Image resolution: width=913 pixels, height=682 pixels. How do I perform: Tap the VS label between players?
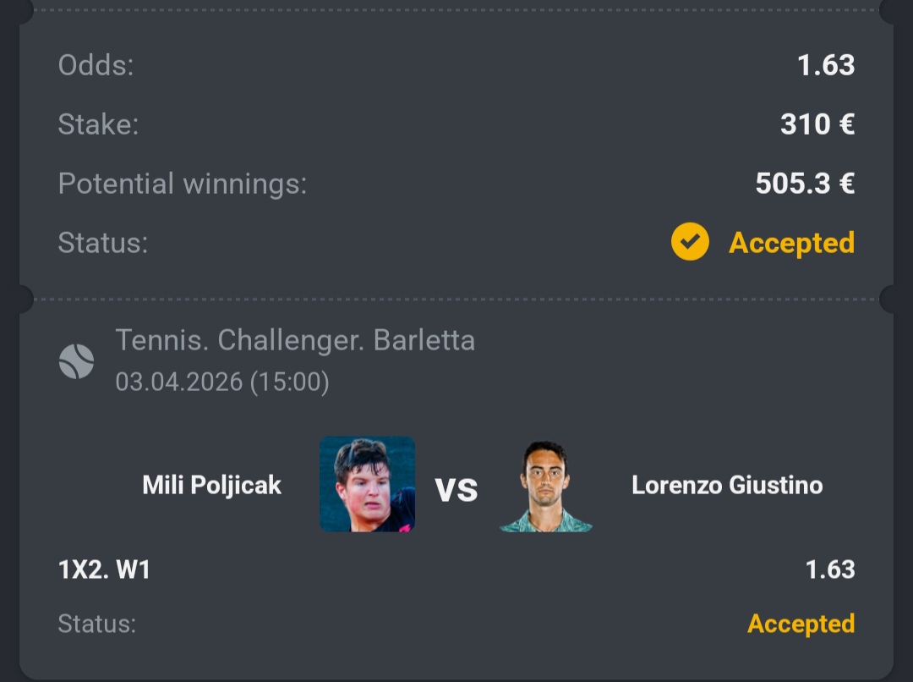(456, 490)
